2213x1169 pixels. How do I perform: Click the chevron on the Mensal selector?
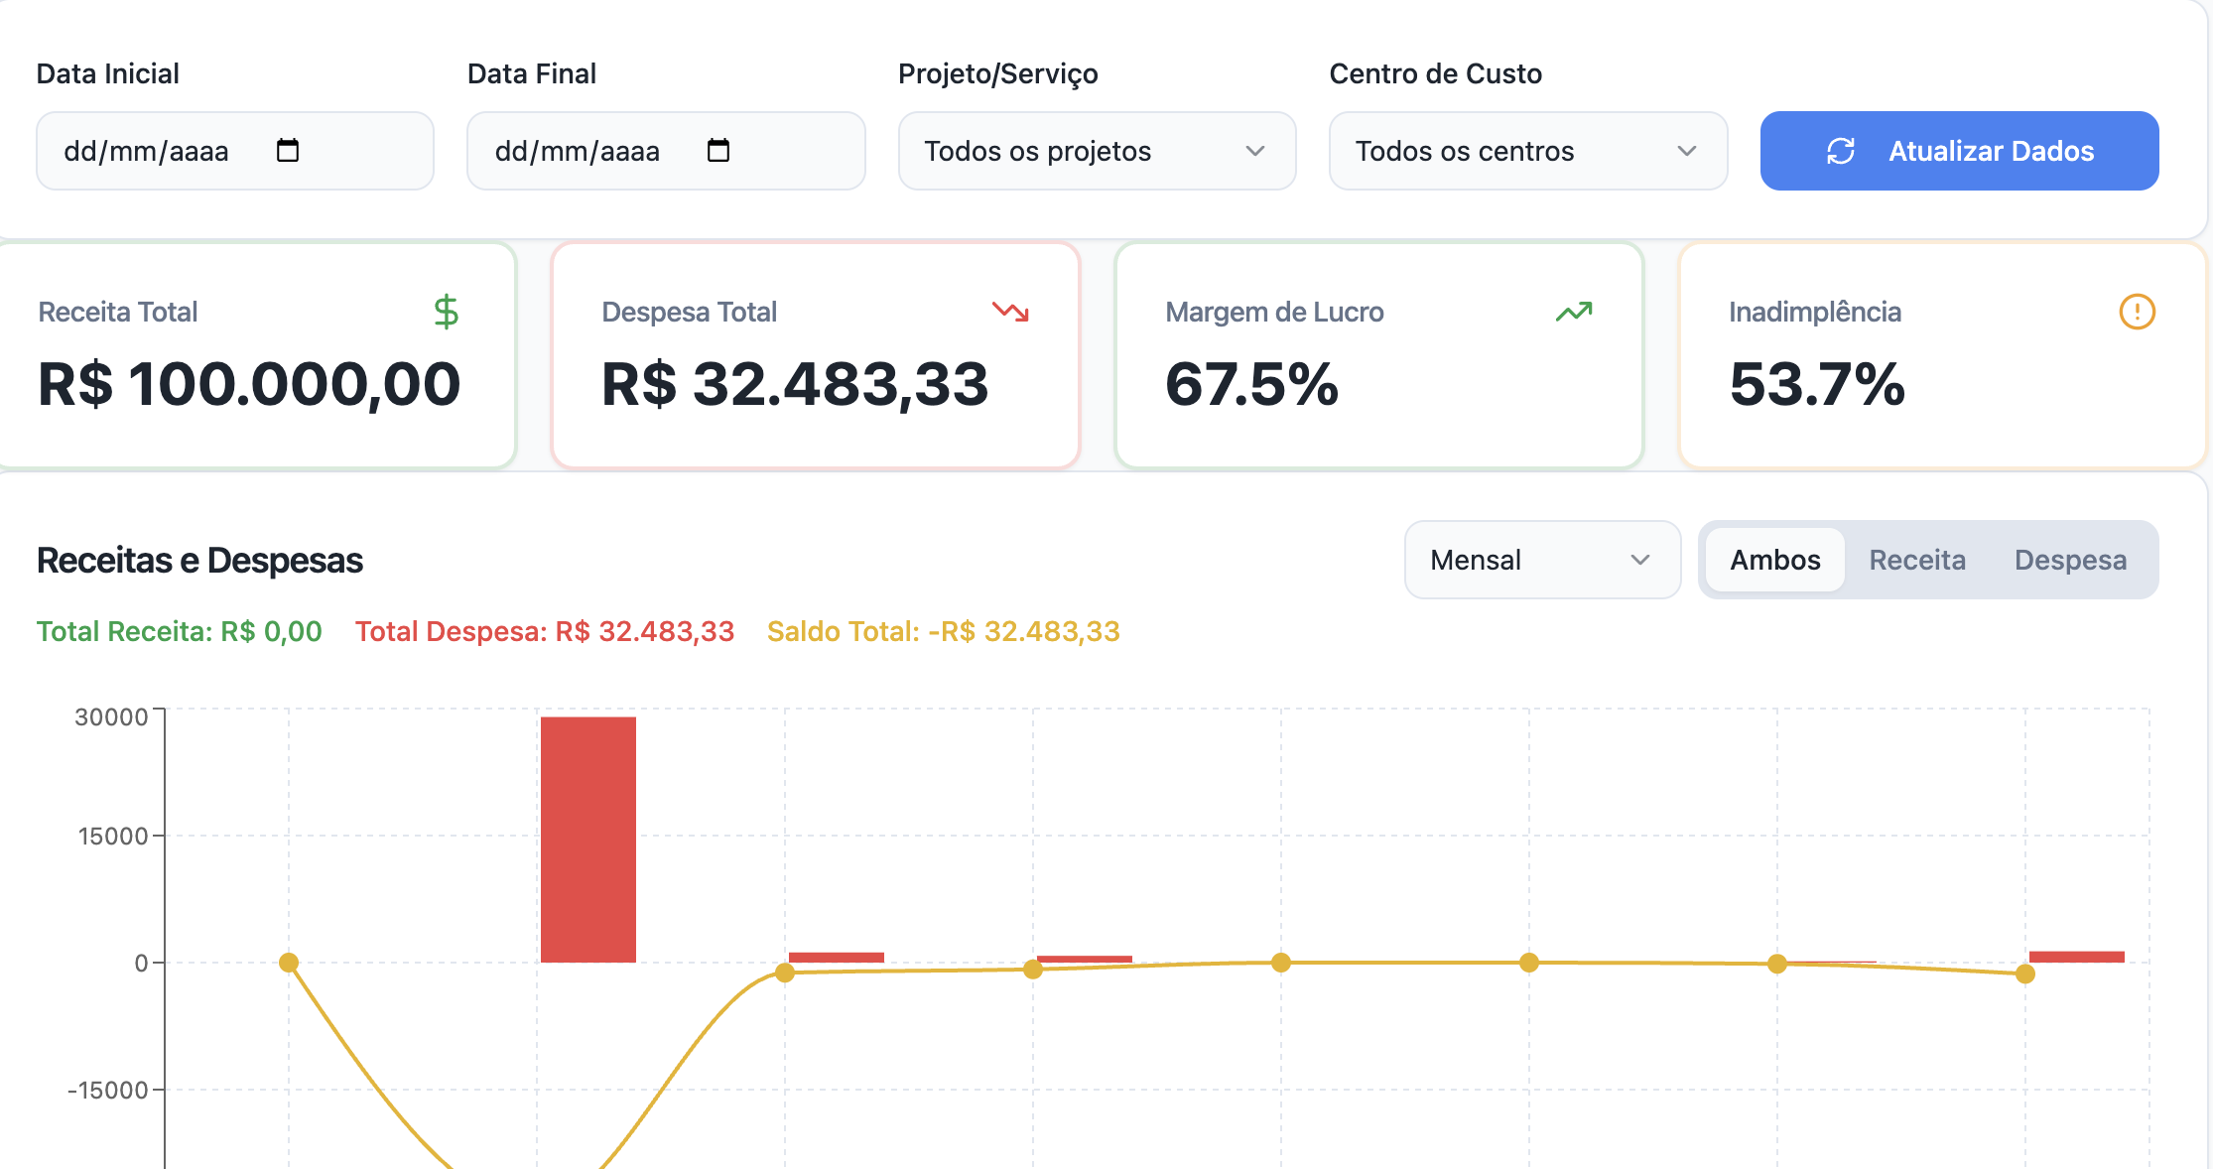pyautogui.click(x=1639, y=560)
